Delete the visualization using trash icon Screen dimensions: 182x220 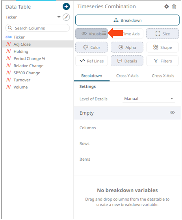(174, 6)
